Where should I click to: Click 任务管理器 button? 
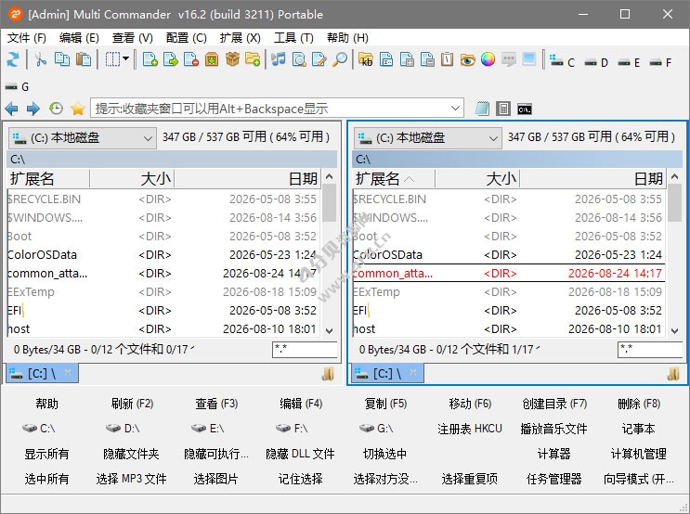pos(554,479)
